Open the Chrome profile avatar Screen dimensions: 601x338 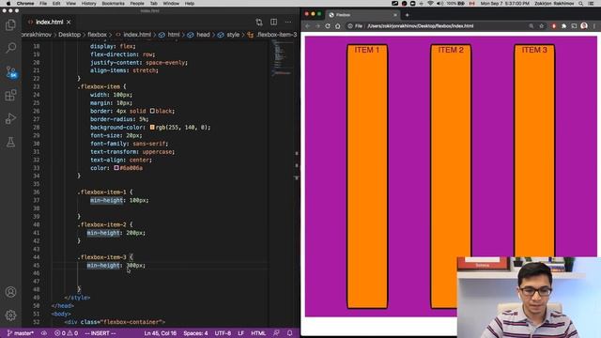click(x=584, y=26)
